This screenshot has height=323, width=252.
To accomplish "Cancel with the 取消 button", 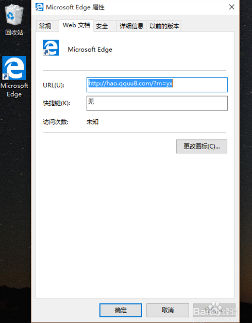I will click(167, 310).
